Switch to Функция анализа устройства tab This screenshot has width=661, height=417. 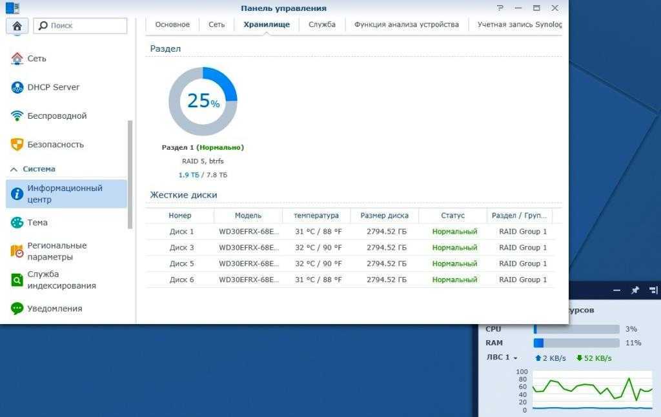click(406, 25)
